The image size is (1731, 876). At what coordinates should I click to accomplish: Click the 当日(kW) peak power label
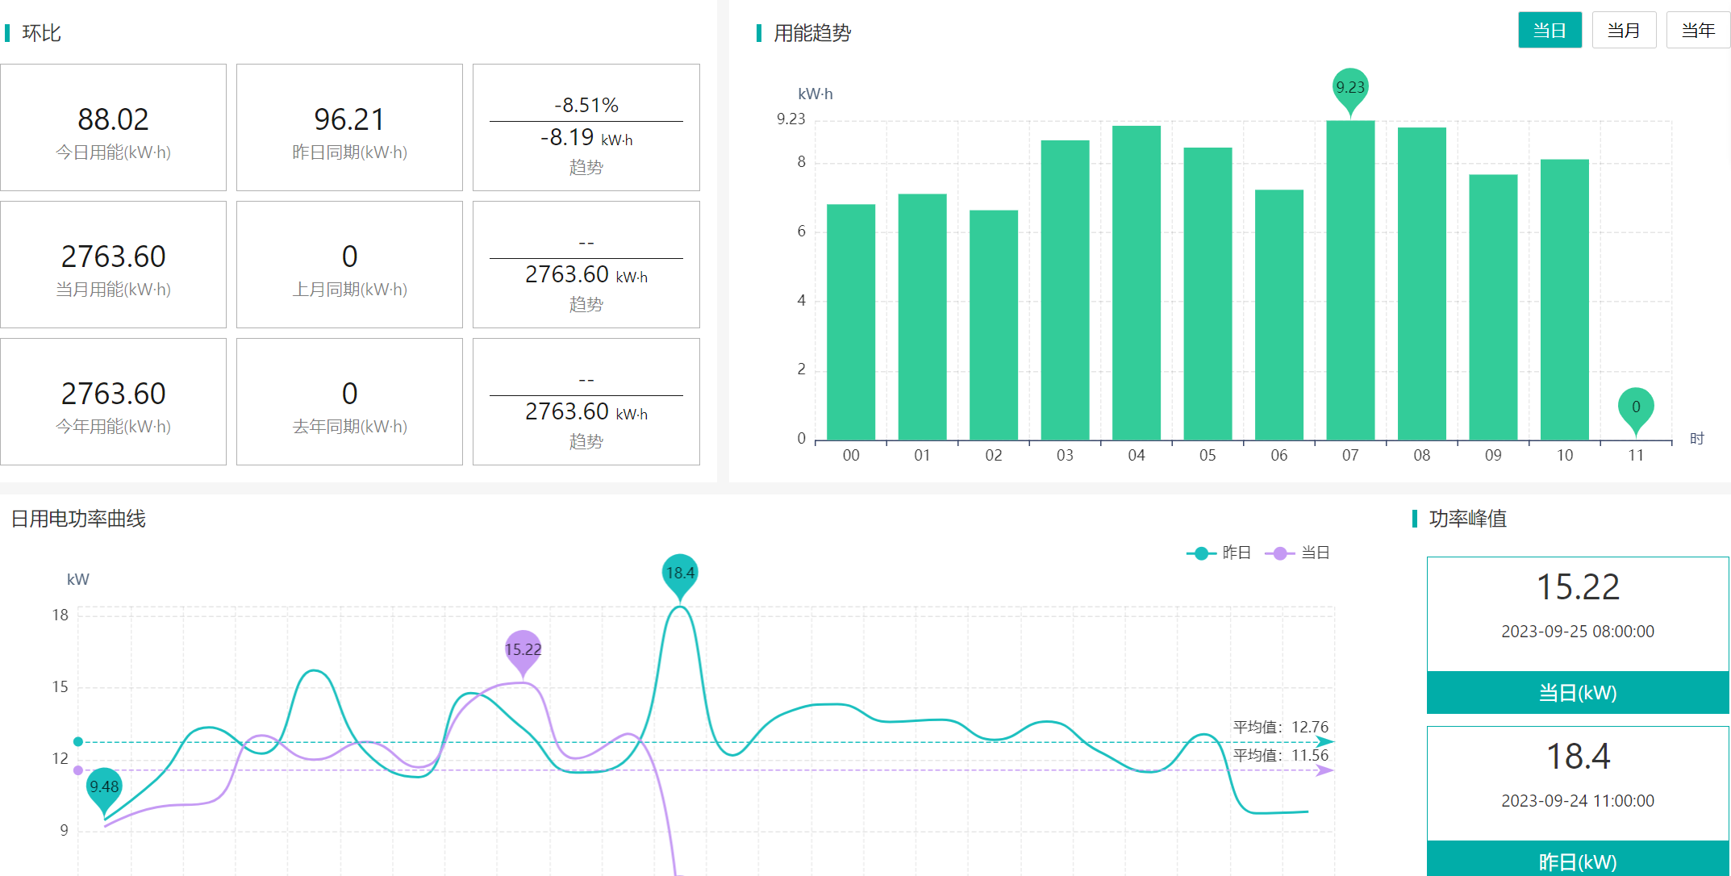[1577, 693]
